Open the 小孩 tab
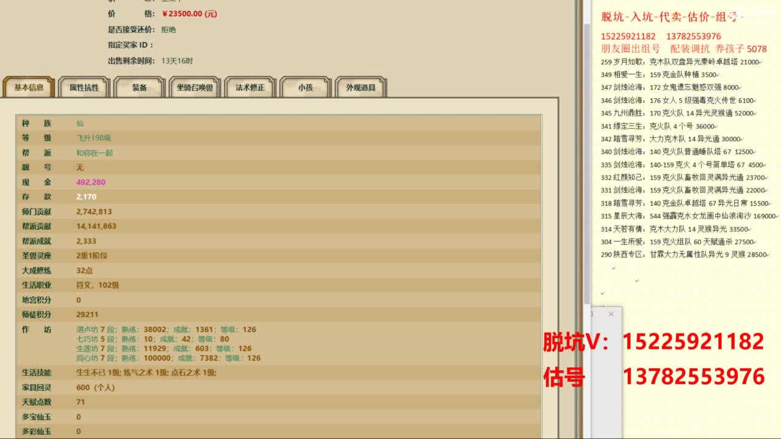This screenshot has width=781, height=439. [x=305, y=87]
